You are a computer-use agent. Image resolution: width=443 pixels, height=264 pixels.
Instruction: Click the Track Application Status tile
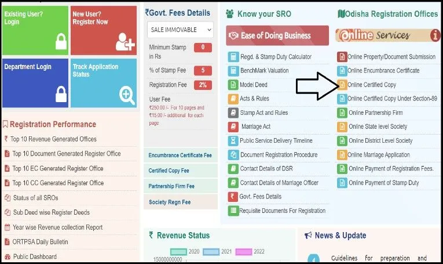pyautogui.click(x=104, y=83)
